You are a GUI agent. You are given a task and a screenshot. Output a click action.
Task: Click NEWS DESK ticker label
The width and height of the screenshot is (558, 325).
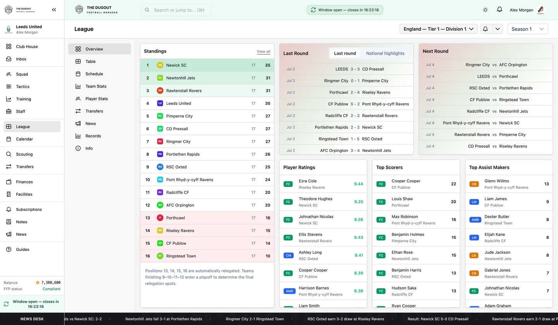(32, 319)
